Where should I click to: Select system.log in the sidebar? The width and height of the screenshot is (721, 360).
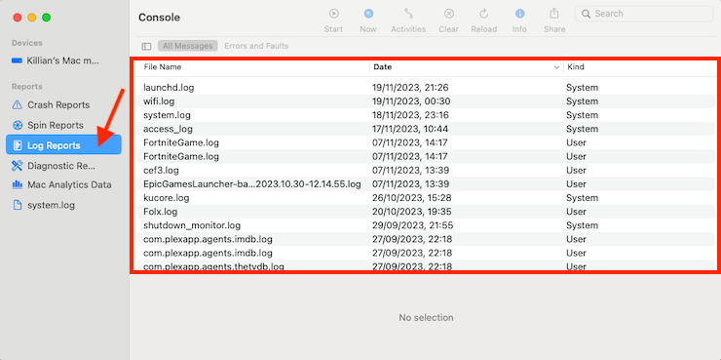51,205
